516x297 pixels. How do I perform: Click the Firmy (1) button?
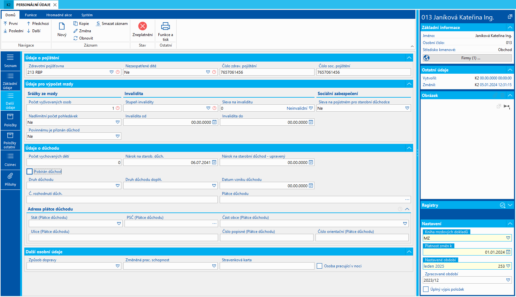pos(470,58)
